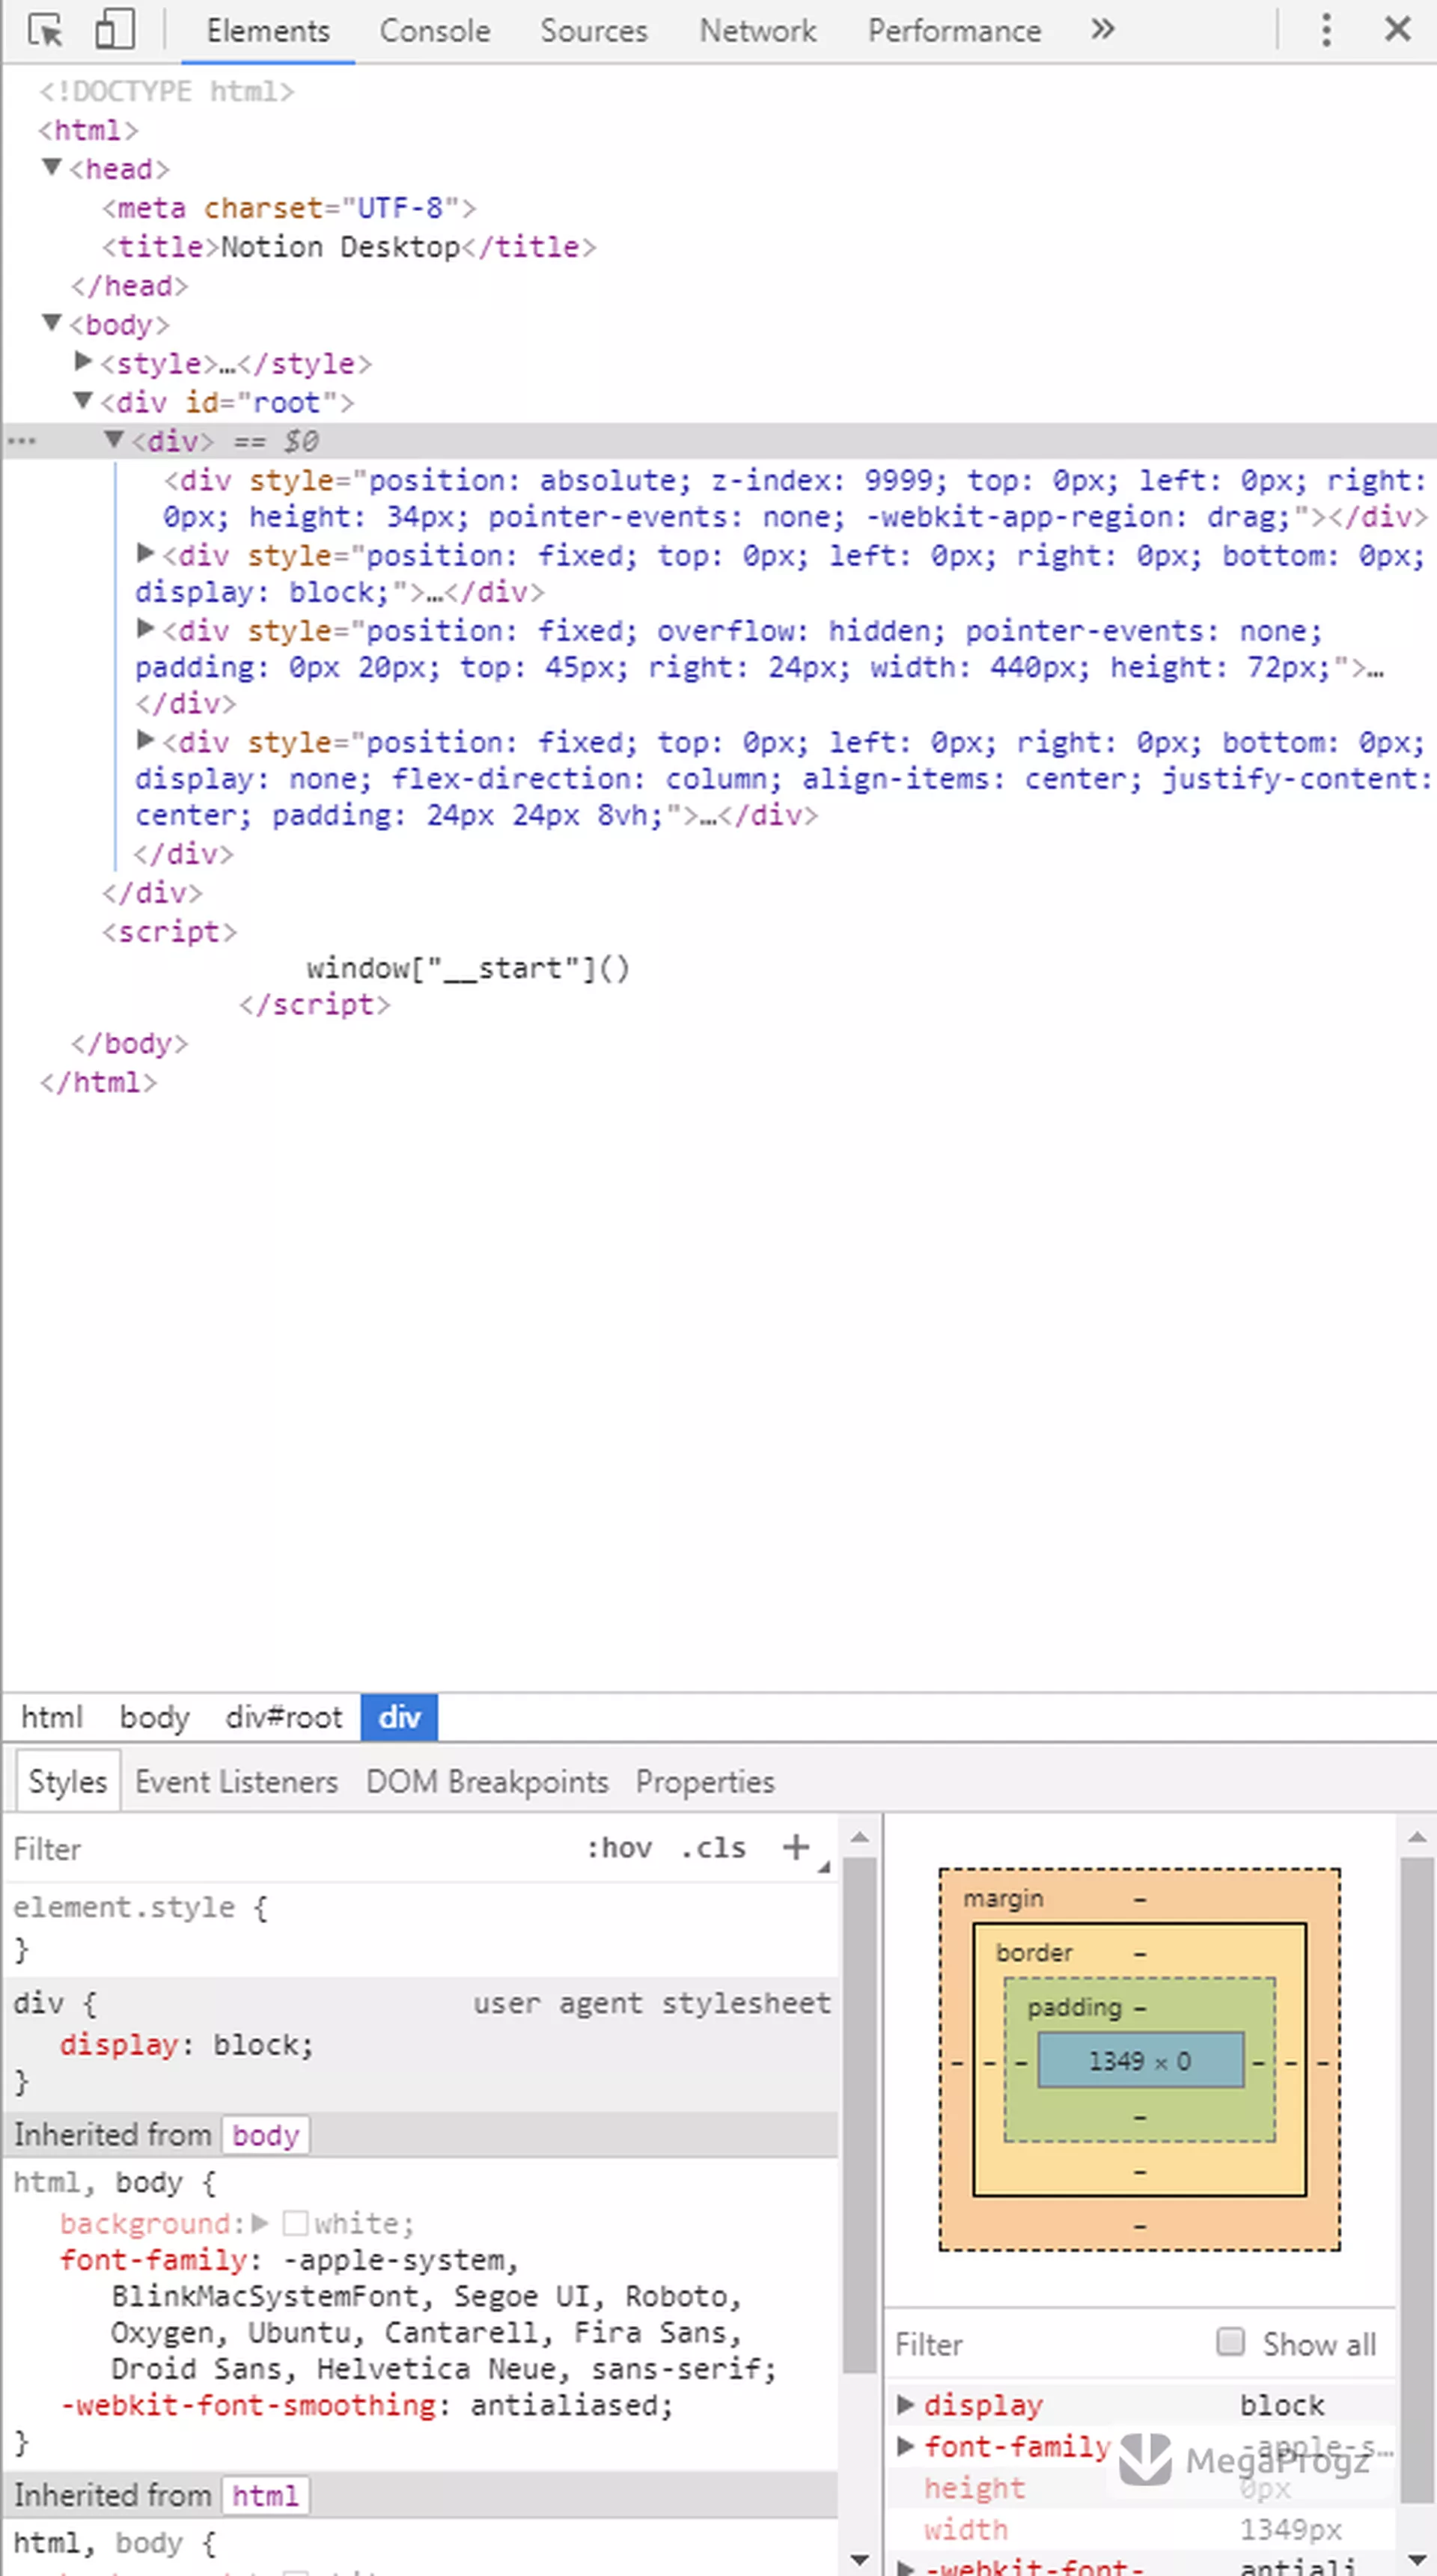Collapse the body element node
The image size is (1437, 2576).
(x=52, y=323)
